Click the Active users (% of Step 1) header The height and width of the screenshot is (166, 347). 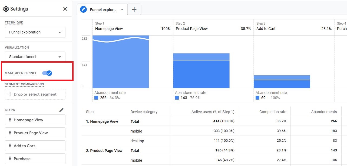(213, 112)
